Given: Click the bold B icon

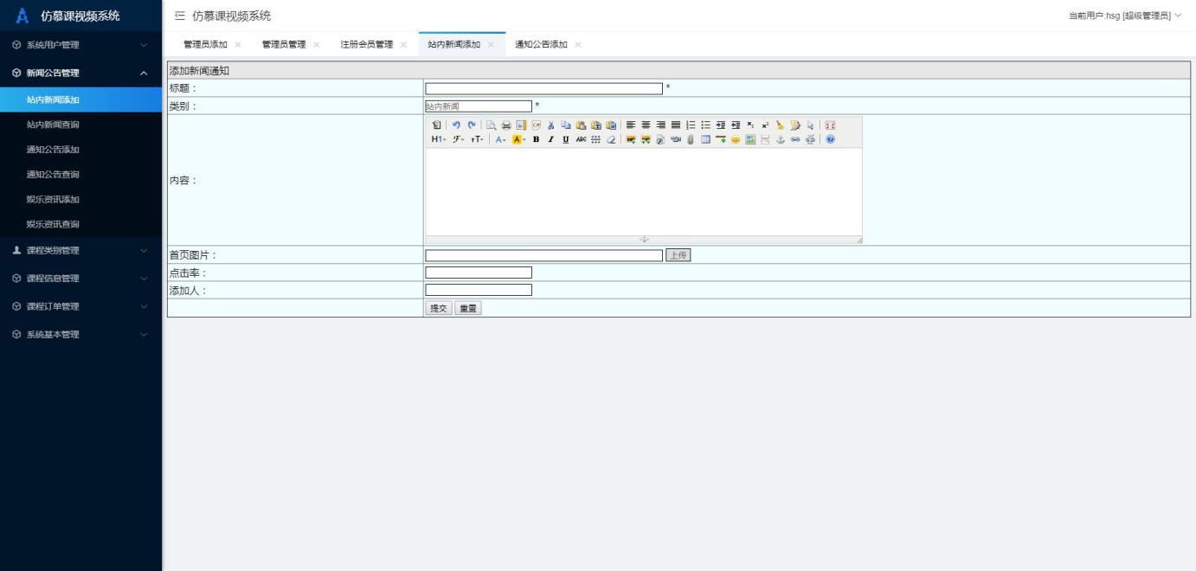Looking at the screenshot, I should 536,138.
